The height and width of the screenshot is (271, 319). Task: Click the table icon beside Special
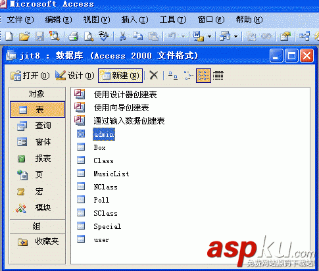81,226
